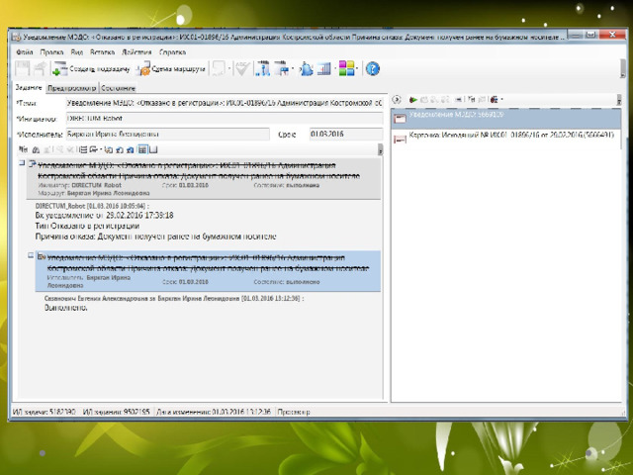This screenshot has height=475, width=633.
Task: Switch to the Предпросмотр tab
Action: [70, 87]
